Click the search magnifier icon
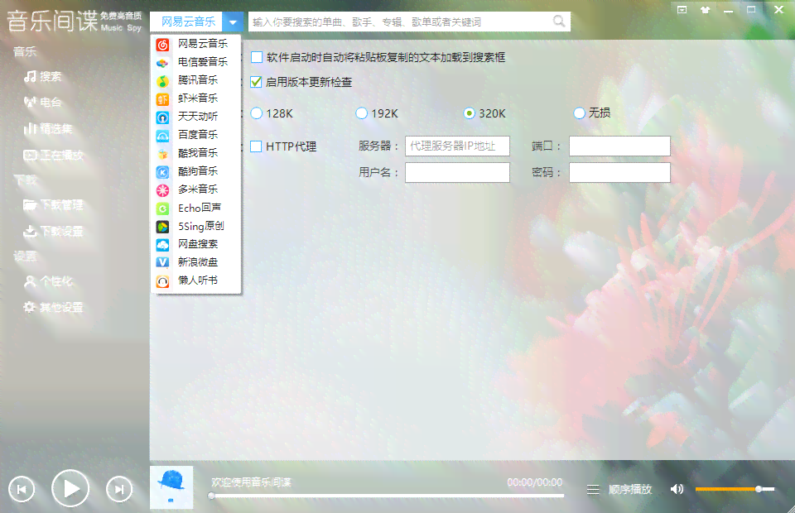795x513 pixels. [559, 22]
